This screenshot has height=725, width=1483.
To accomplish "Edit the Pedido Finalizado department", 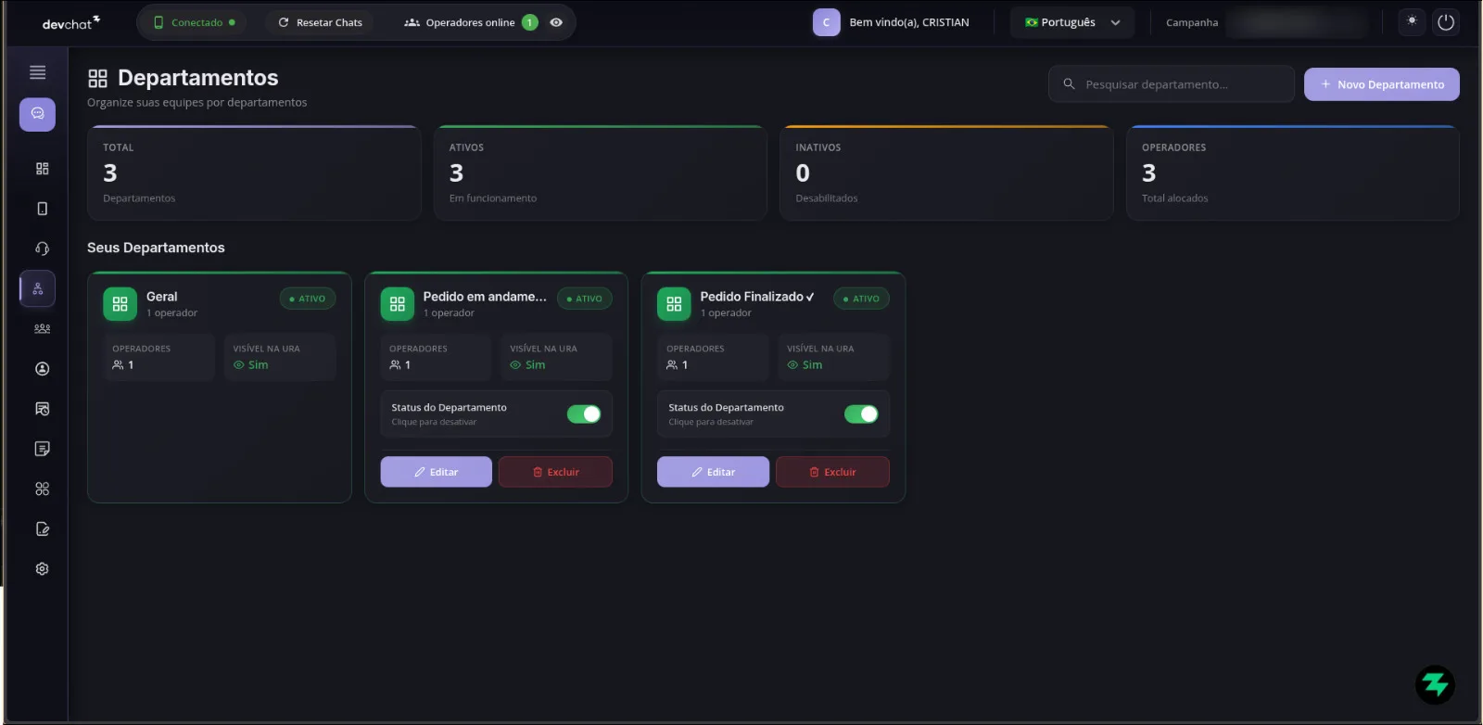I will click(x=713, y=472).
